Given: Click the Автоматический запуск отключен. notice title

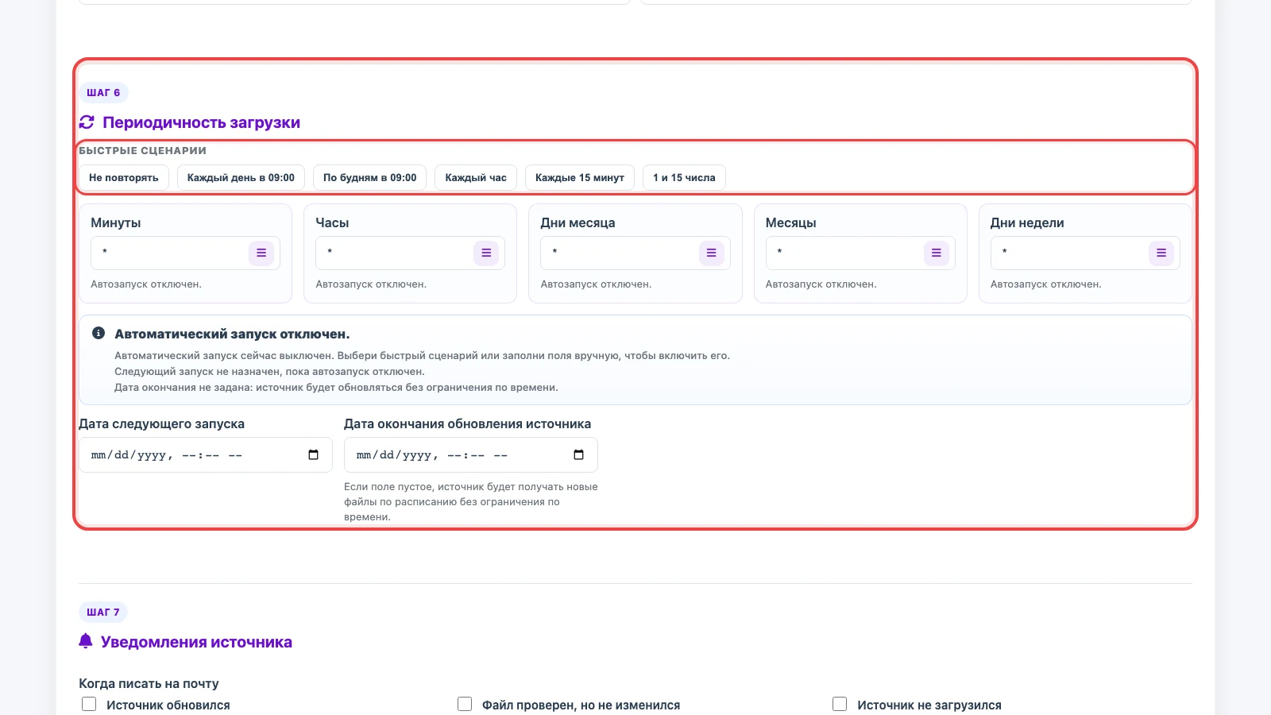Looking at the screenshot, I should (x=232, y=334).
